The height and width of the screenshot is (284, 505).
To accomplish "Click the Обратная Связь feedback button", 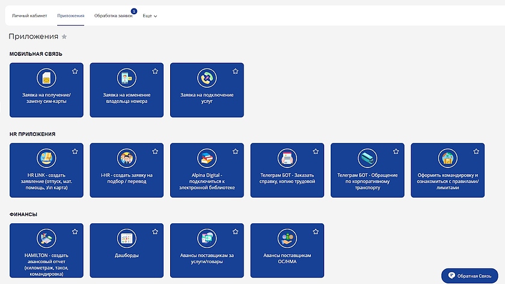I will click(470, 276).
